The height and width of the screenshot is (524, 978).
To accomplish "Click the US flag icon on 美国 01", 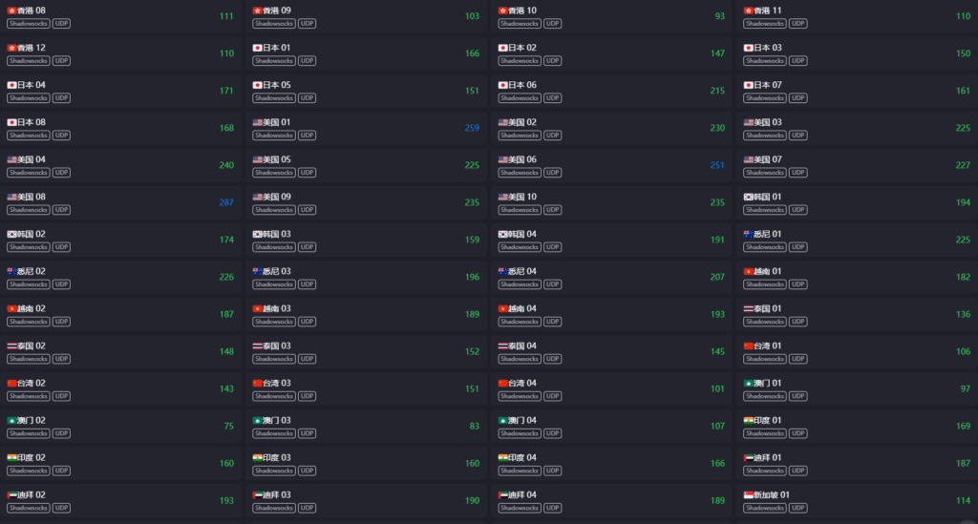I will point(257,122).
